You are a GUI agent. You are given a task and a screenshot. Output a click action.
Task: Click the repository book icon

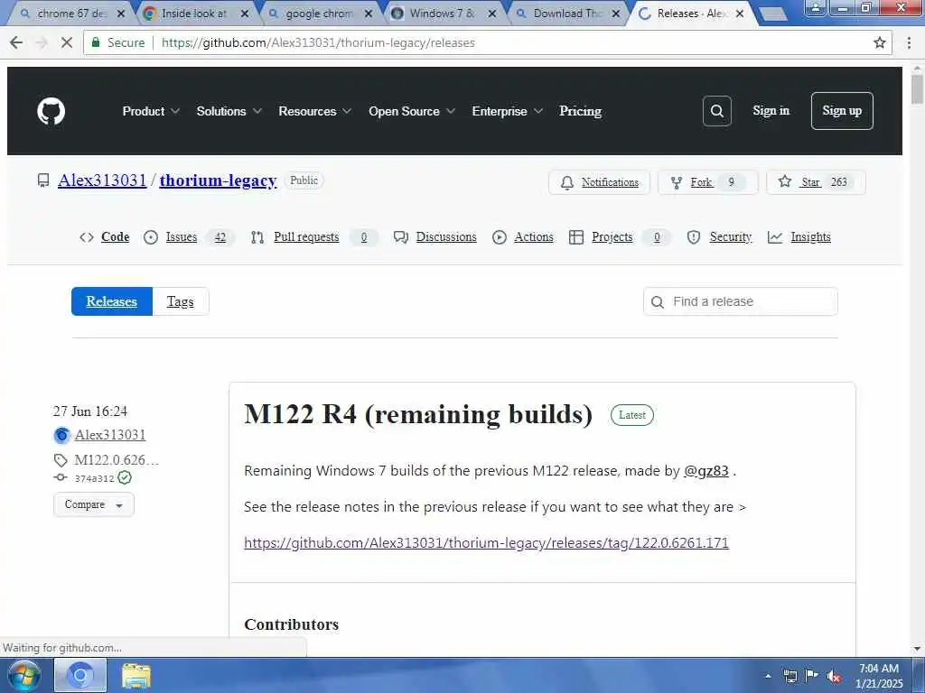tap(43, 180)
